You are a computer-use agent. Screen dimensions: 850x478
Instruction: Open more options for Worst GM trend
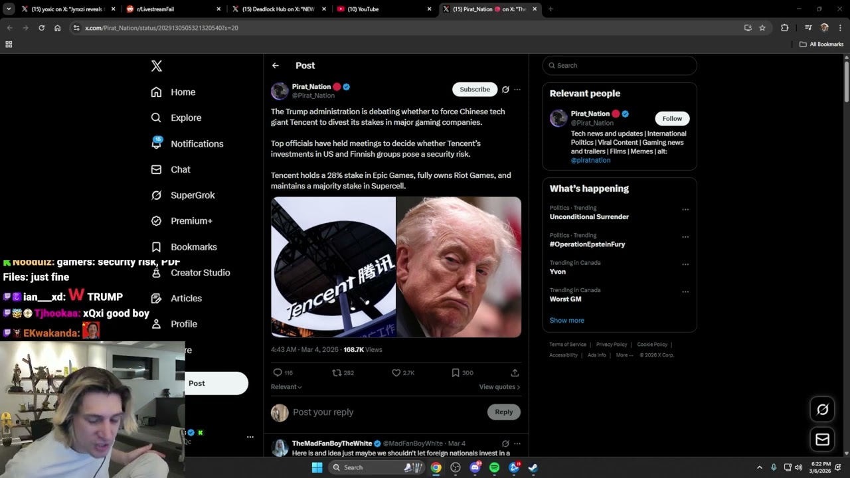click(685, 291)
